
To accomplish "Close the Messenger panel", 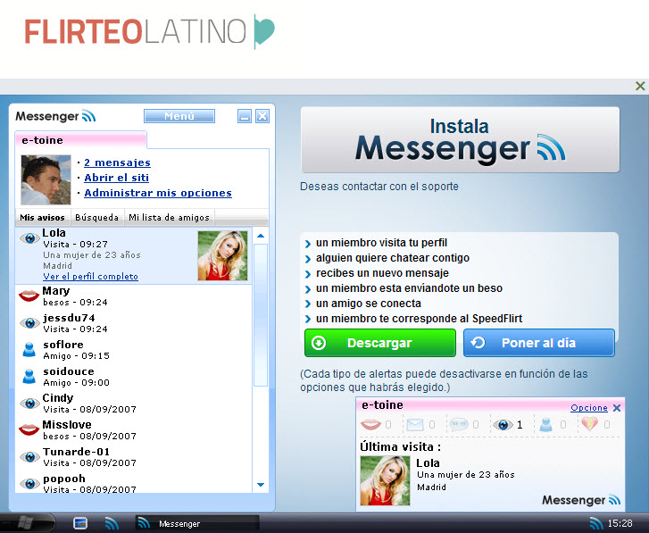I will [262, 116].
